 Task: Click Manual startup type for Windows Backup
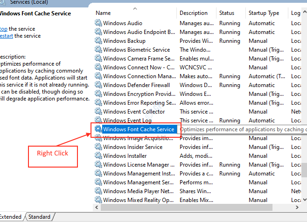(258, 41)
